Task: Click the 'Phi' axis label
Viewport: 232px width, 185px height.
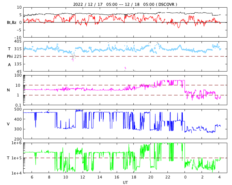Action: click(10, 56)
